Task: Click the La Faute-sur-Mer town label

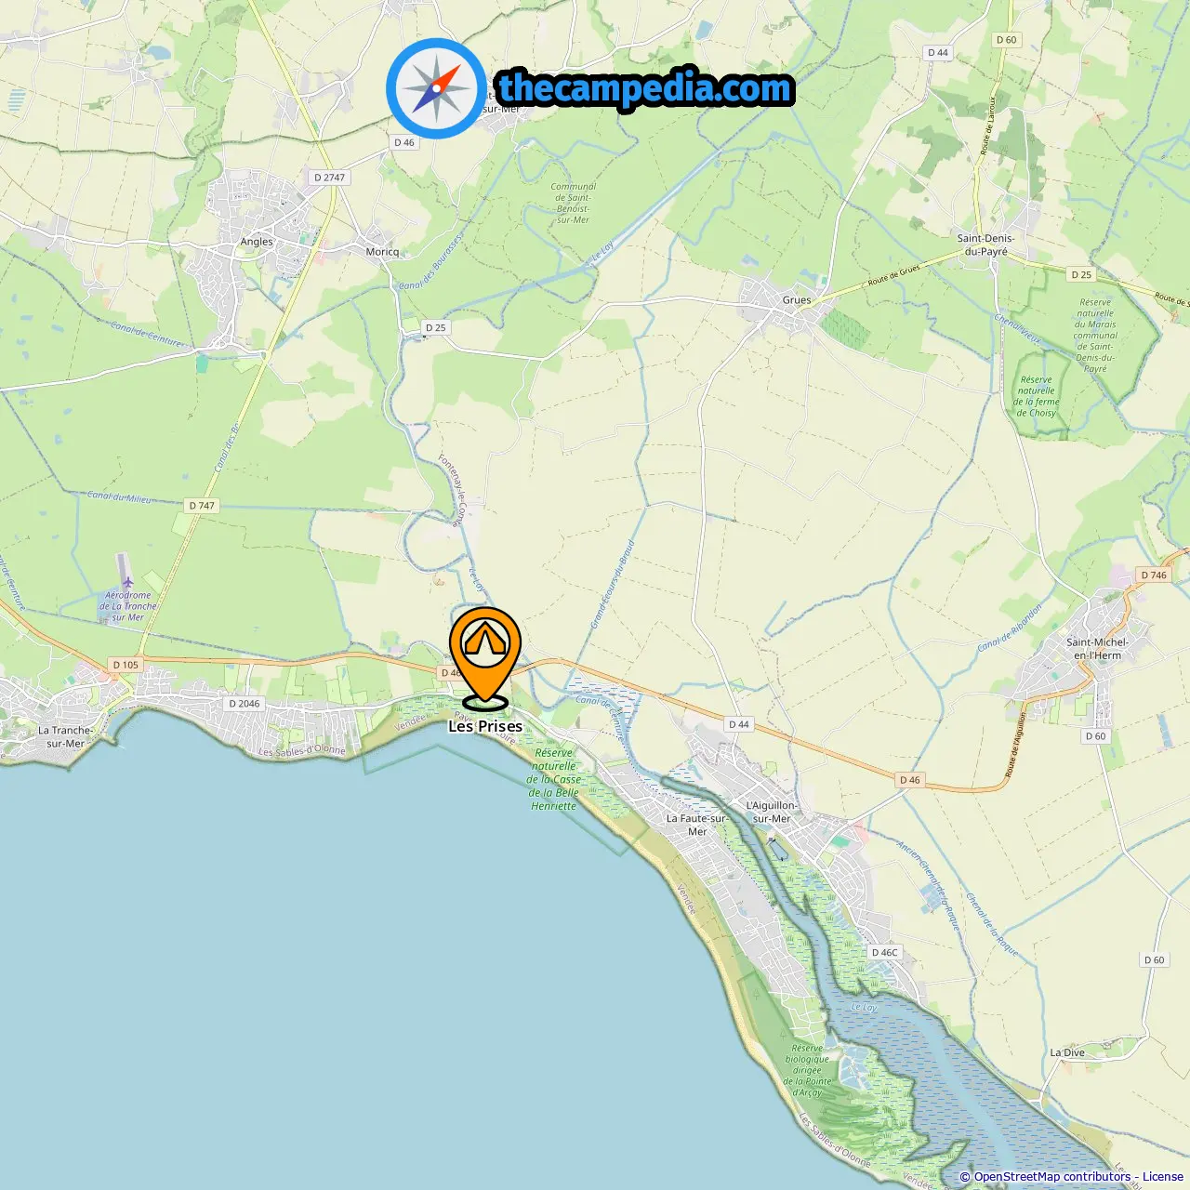Action: tap(697, 825)
